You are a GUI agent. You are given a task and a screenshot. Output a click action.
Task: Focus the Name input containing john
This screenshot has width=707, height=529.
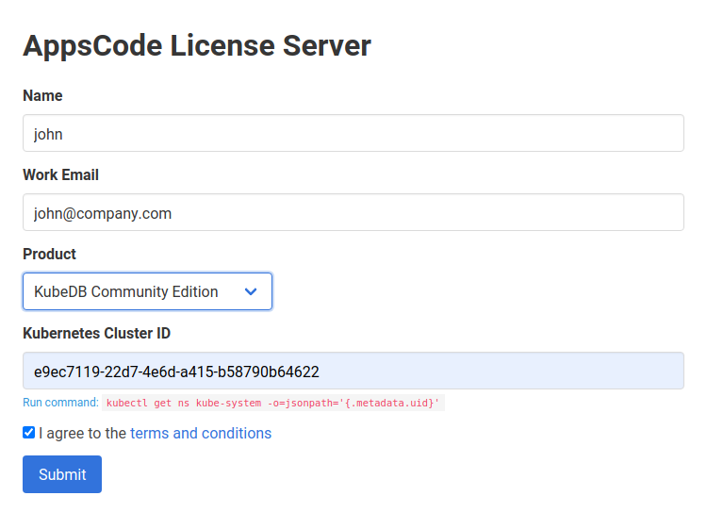point(353,134)
